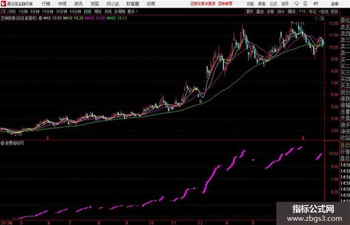The height and width of the screenshot is (225, 350).
Task: Switch to 1分钟 chart period
Action: point(23,11)
